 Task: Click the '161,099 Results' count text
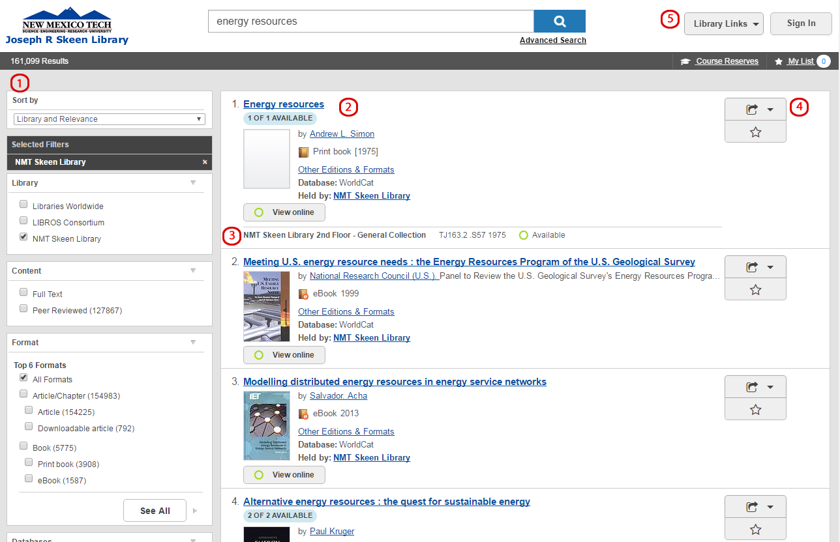[x=39, y=61]
